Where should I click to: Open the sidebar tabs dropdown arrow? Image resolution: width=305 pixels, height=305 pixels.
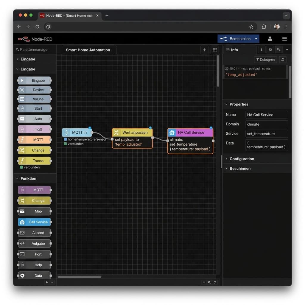287,50
